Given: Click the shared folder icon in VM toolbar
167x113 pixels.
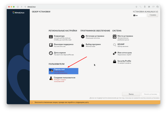Looking at the screenshot, I should 153,7.
